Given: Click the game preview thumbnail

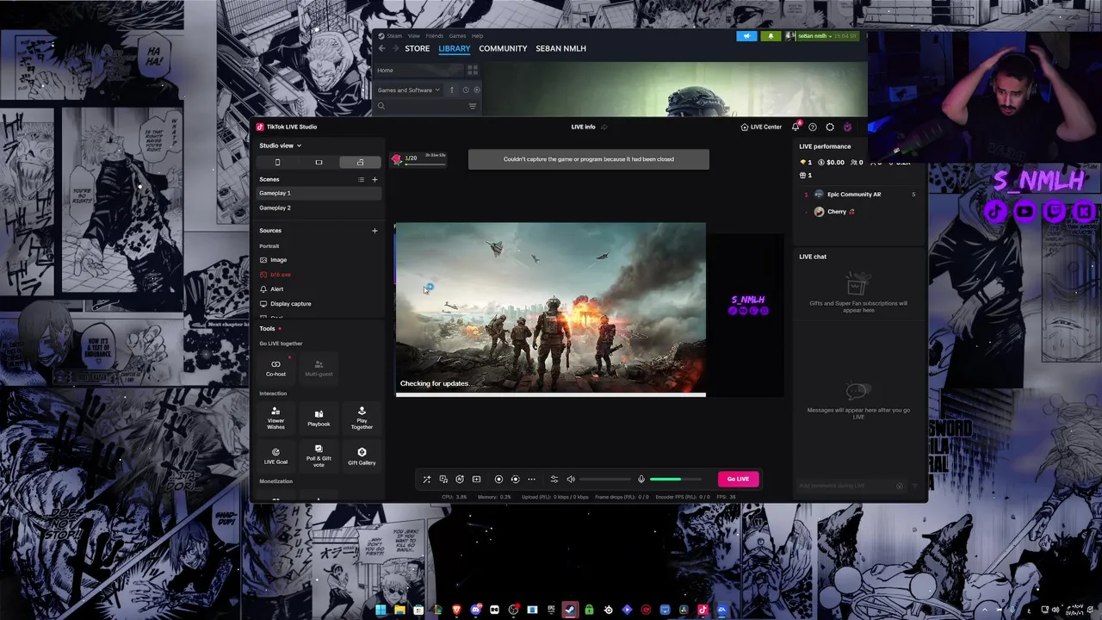Looking at the screenshot, I should pos(550,310).
